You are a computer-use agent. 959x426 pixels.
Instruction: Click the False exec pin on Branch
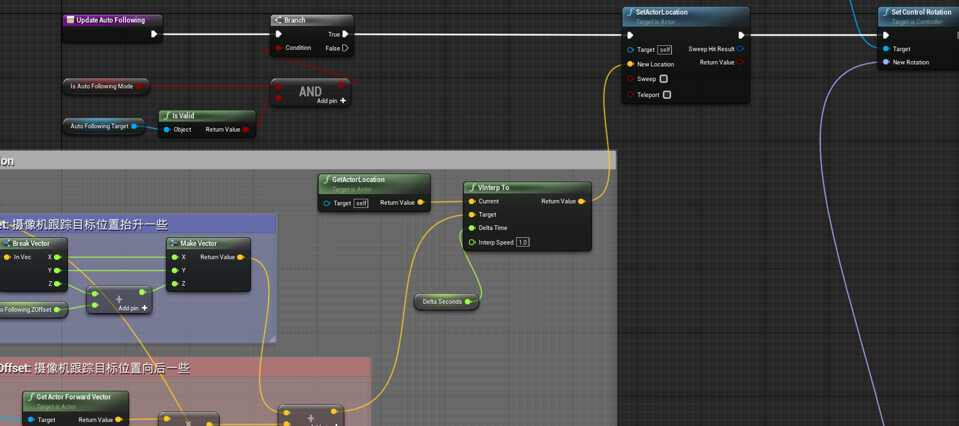(x=346, y=48)
